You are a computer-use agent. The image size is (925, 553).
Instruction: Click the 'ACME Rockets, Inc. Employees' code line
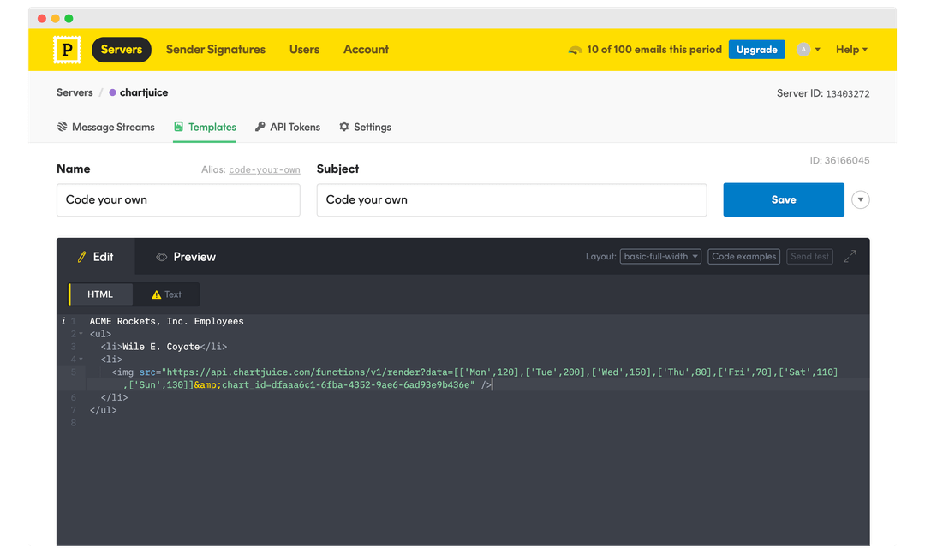pos(166,321)
